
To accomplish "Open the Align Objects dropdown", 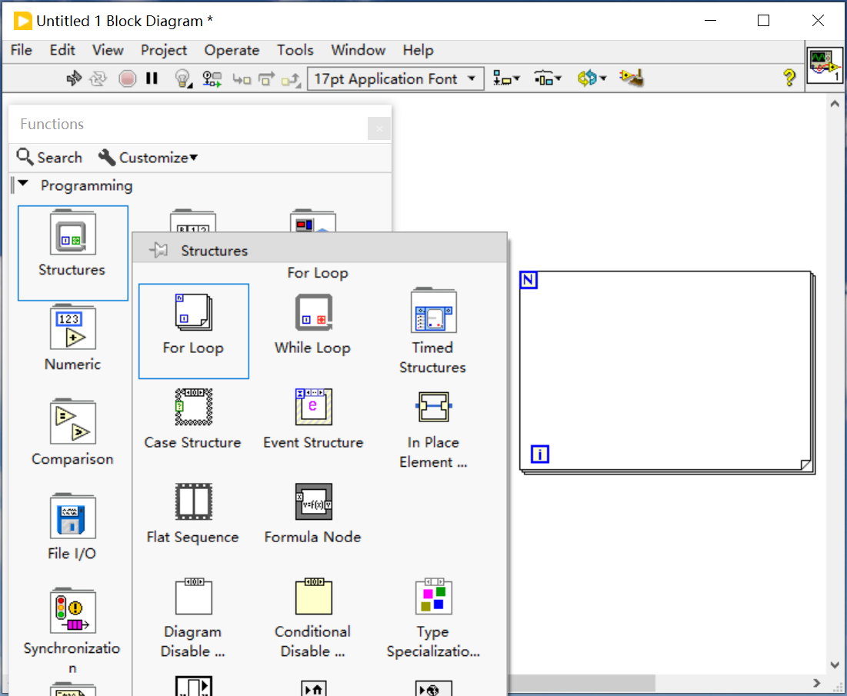I will tap(506, 79).
